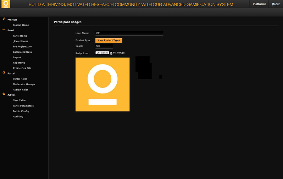Viewport: 283px width, 179px height.
Task: Click the file icon beside P1_icon.jpg
Action: [111, 53]
